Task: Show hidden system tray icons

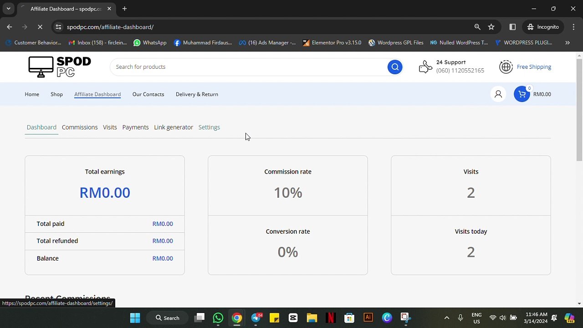Action: tap(447, 318)
